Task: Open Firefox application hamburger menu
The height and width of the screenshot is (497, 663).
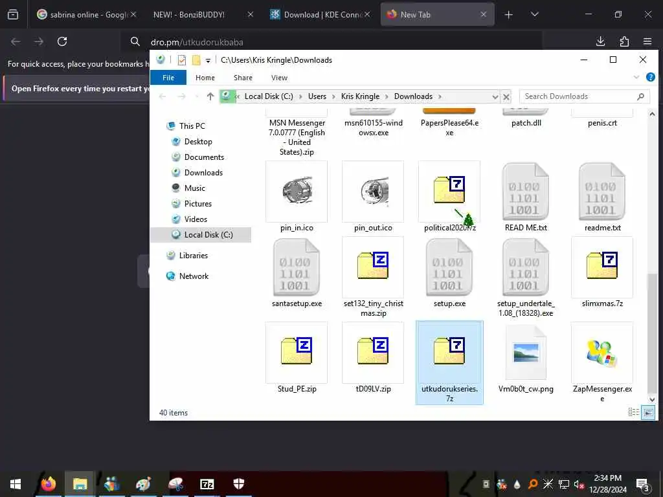Action: [x=647, y=41]
